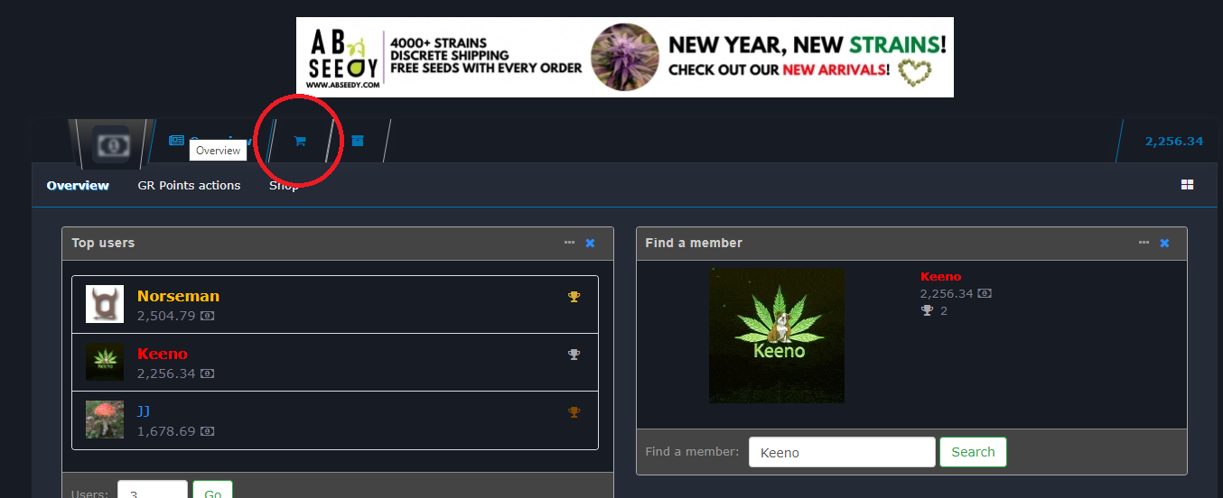Switch to the GR Points actions tab
1223x498 pixels.
click(189, 186)
